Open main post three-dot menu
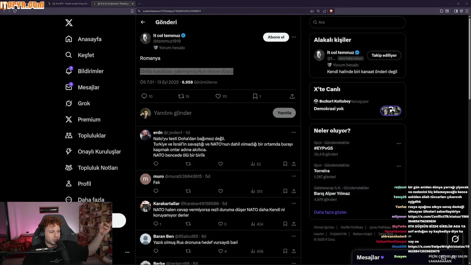The width and height of the screenshot is (471, 265). point(294,37)
